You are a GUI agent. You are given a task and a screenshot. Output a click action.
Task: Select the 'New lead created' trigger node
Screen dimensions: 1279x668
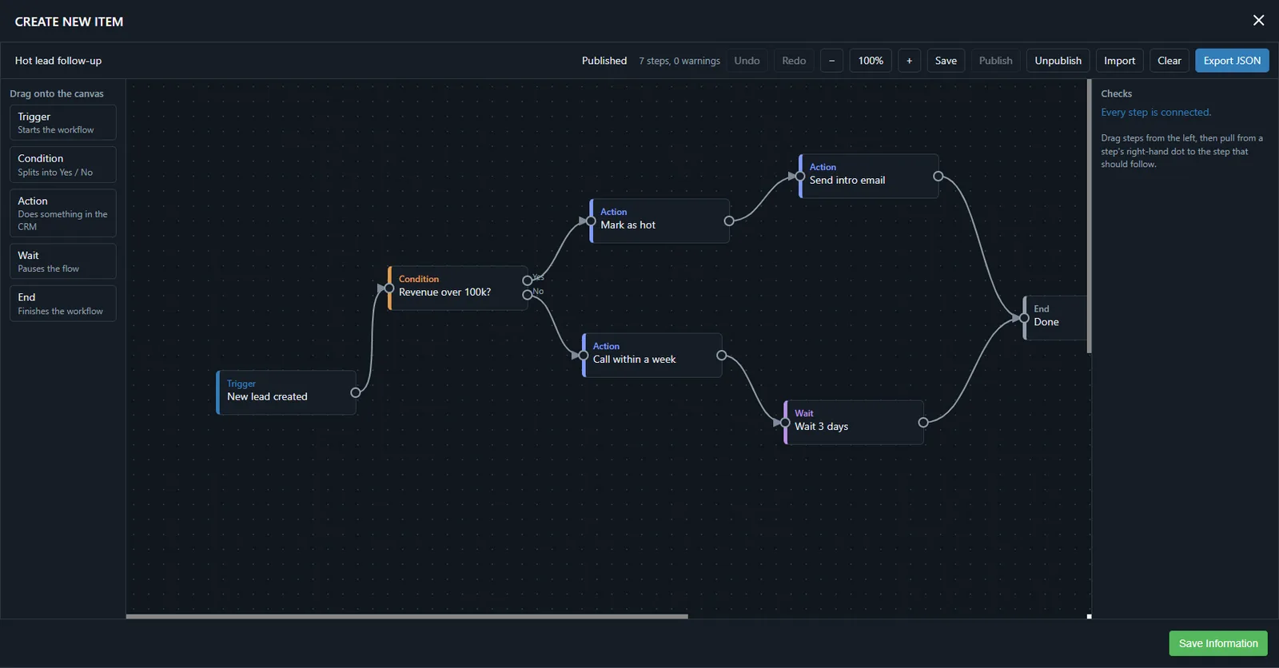286,392
